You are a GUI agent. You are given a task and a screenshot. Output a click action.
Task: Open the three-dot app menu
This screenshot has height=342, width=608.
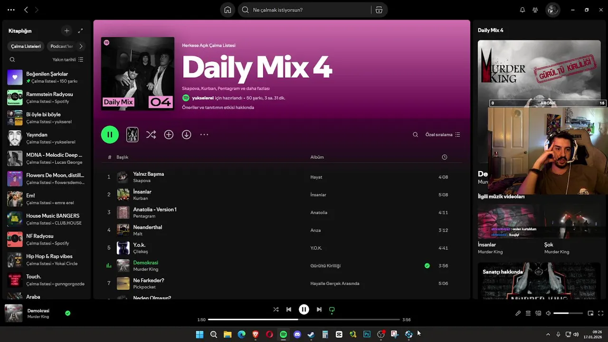coord(11,10)
